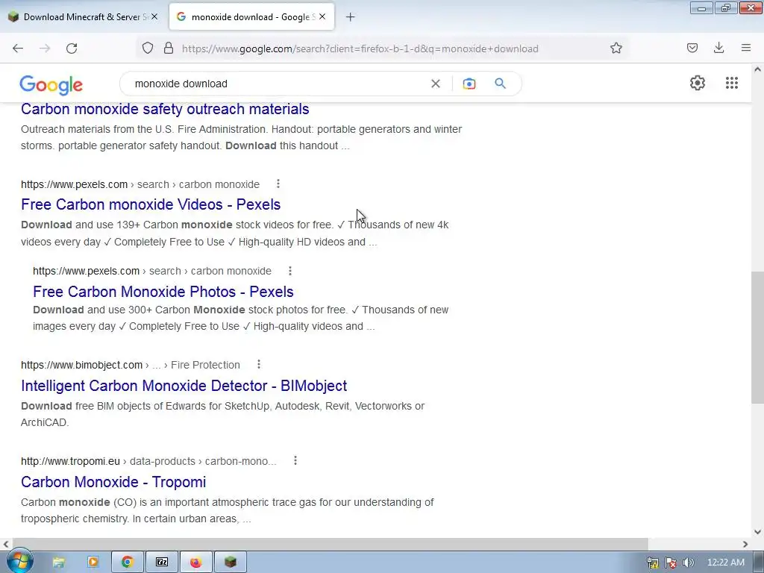Click the site security padlock icon
This screenshot has height=573, width=764.
click(169, 48)
